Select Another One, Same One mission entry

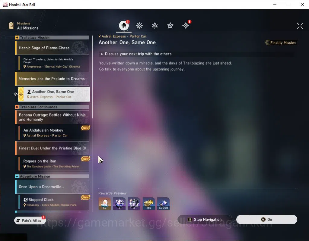click(54, 94)
